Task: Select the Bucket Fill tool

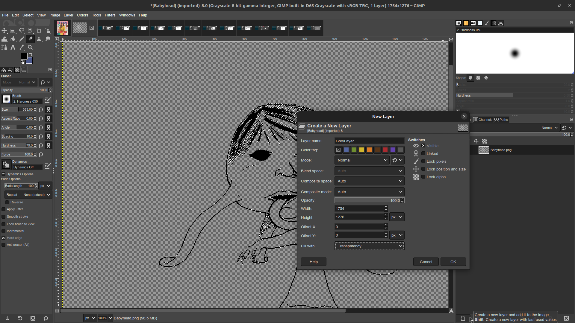Action: [x=13, y=39]
